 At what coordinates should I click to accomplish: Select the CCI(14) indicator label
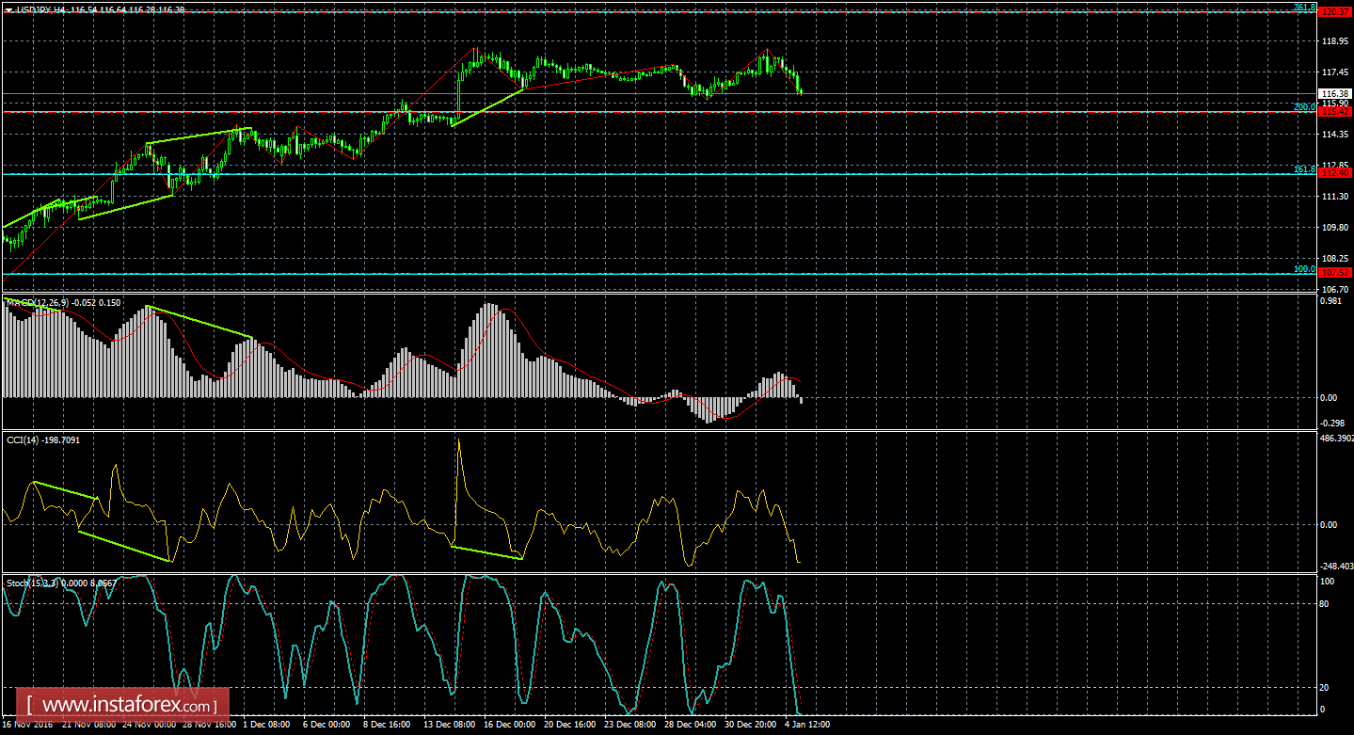tap(21, 439)
